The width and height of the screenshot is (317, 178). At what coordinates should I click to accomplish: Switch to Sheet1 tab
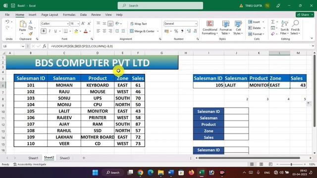tap(33, 158)
